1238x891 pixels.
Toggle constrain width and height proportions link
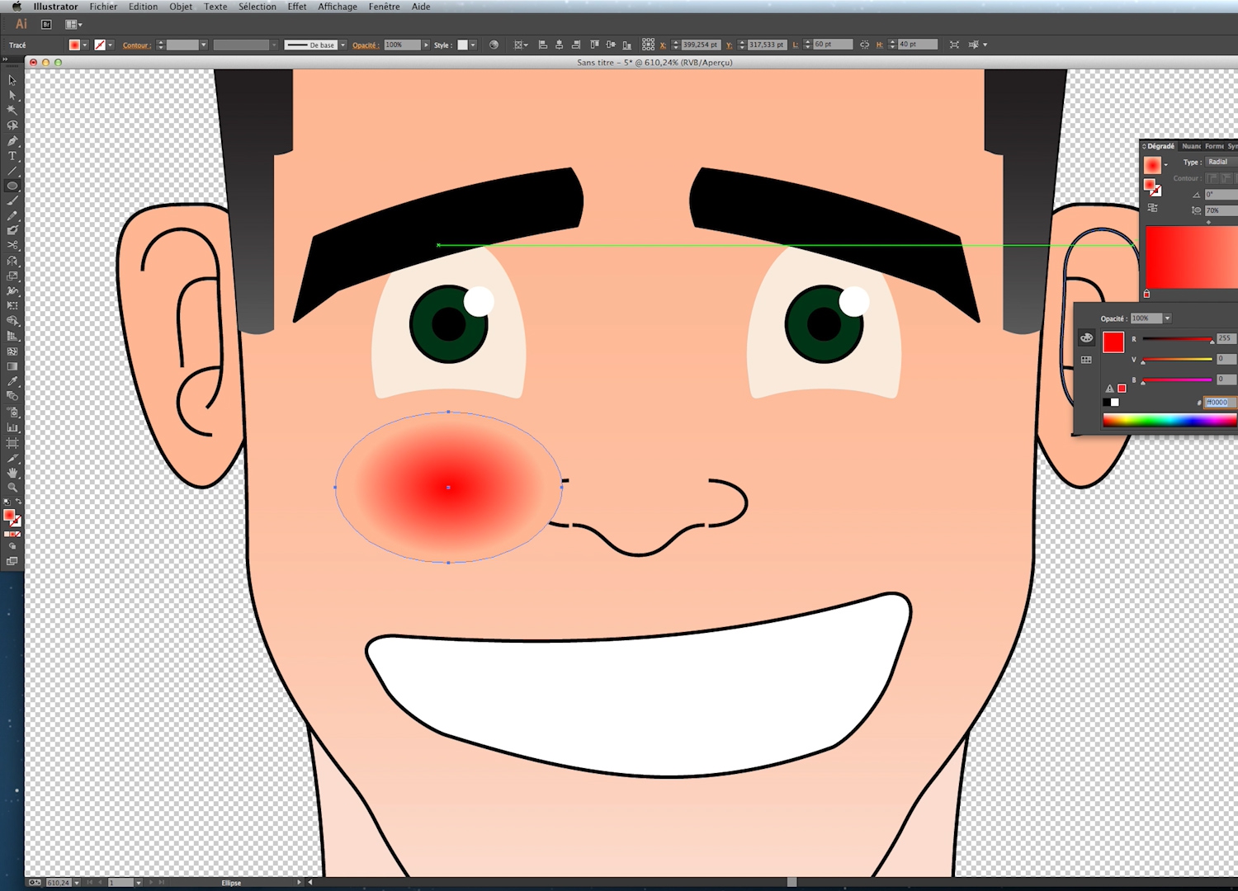[x=864, y=45]
